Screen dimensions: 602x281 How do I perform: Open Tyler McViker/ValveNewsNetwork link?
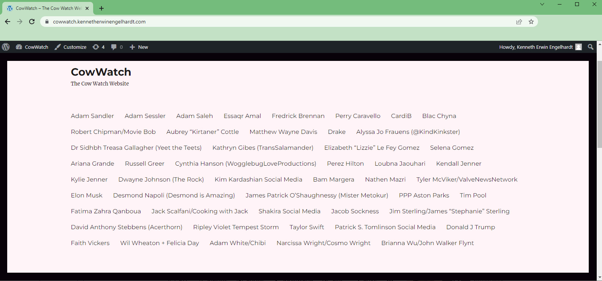pyautogui.click(x=467, y=179)
